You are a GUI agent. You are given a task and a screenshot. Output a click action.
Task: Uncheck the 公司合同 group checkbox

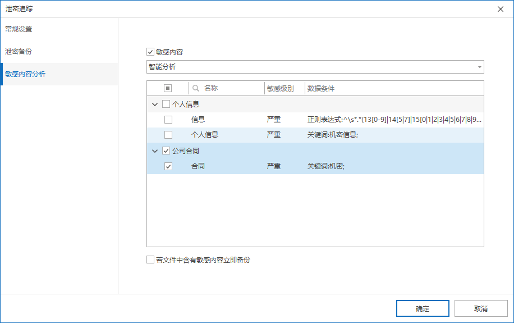coord(166,151)
